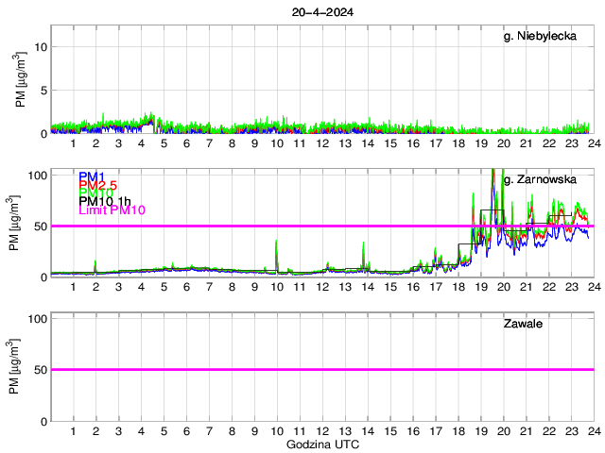This screenshot has width=605, height=453.
Task: Click hour 12 tick under the Zawale chart
Action: pos(322,431)
